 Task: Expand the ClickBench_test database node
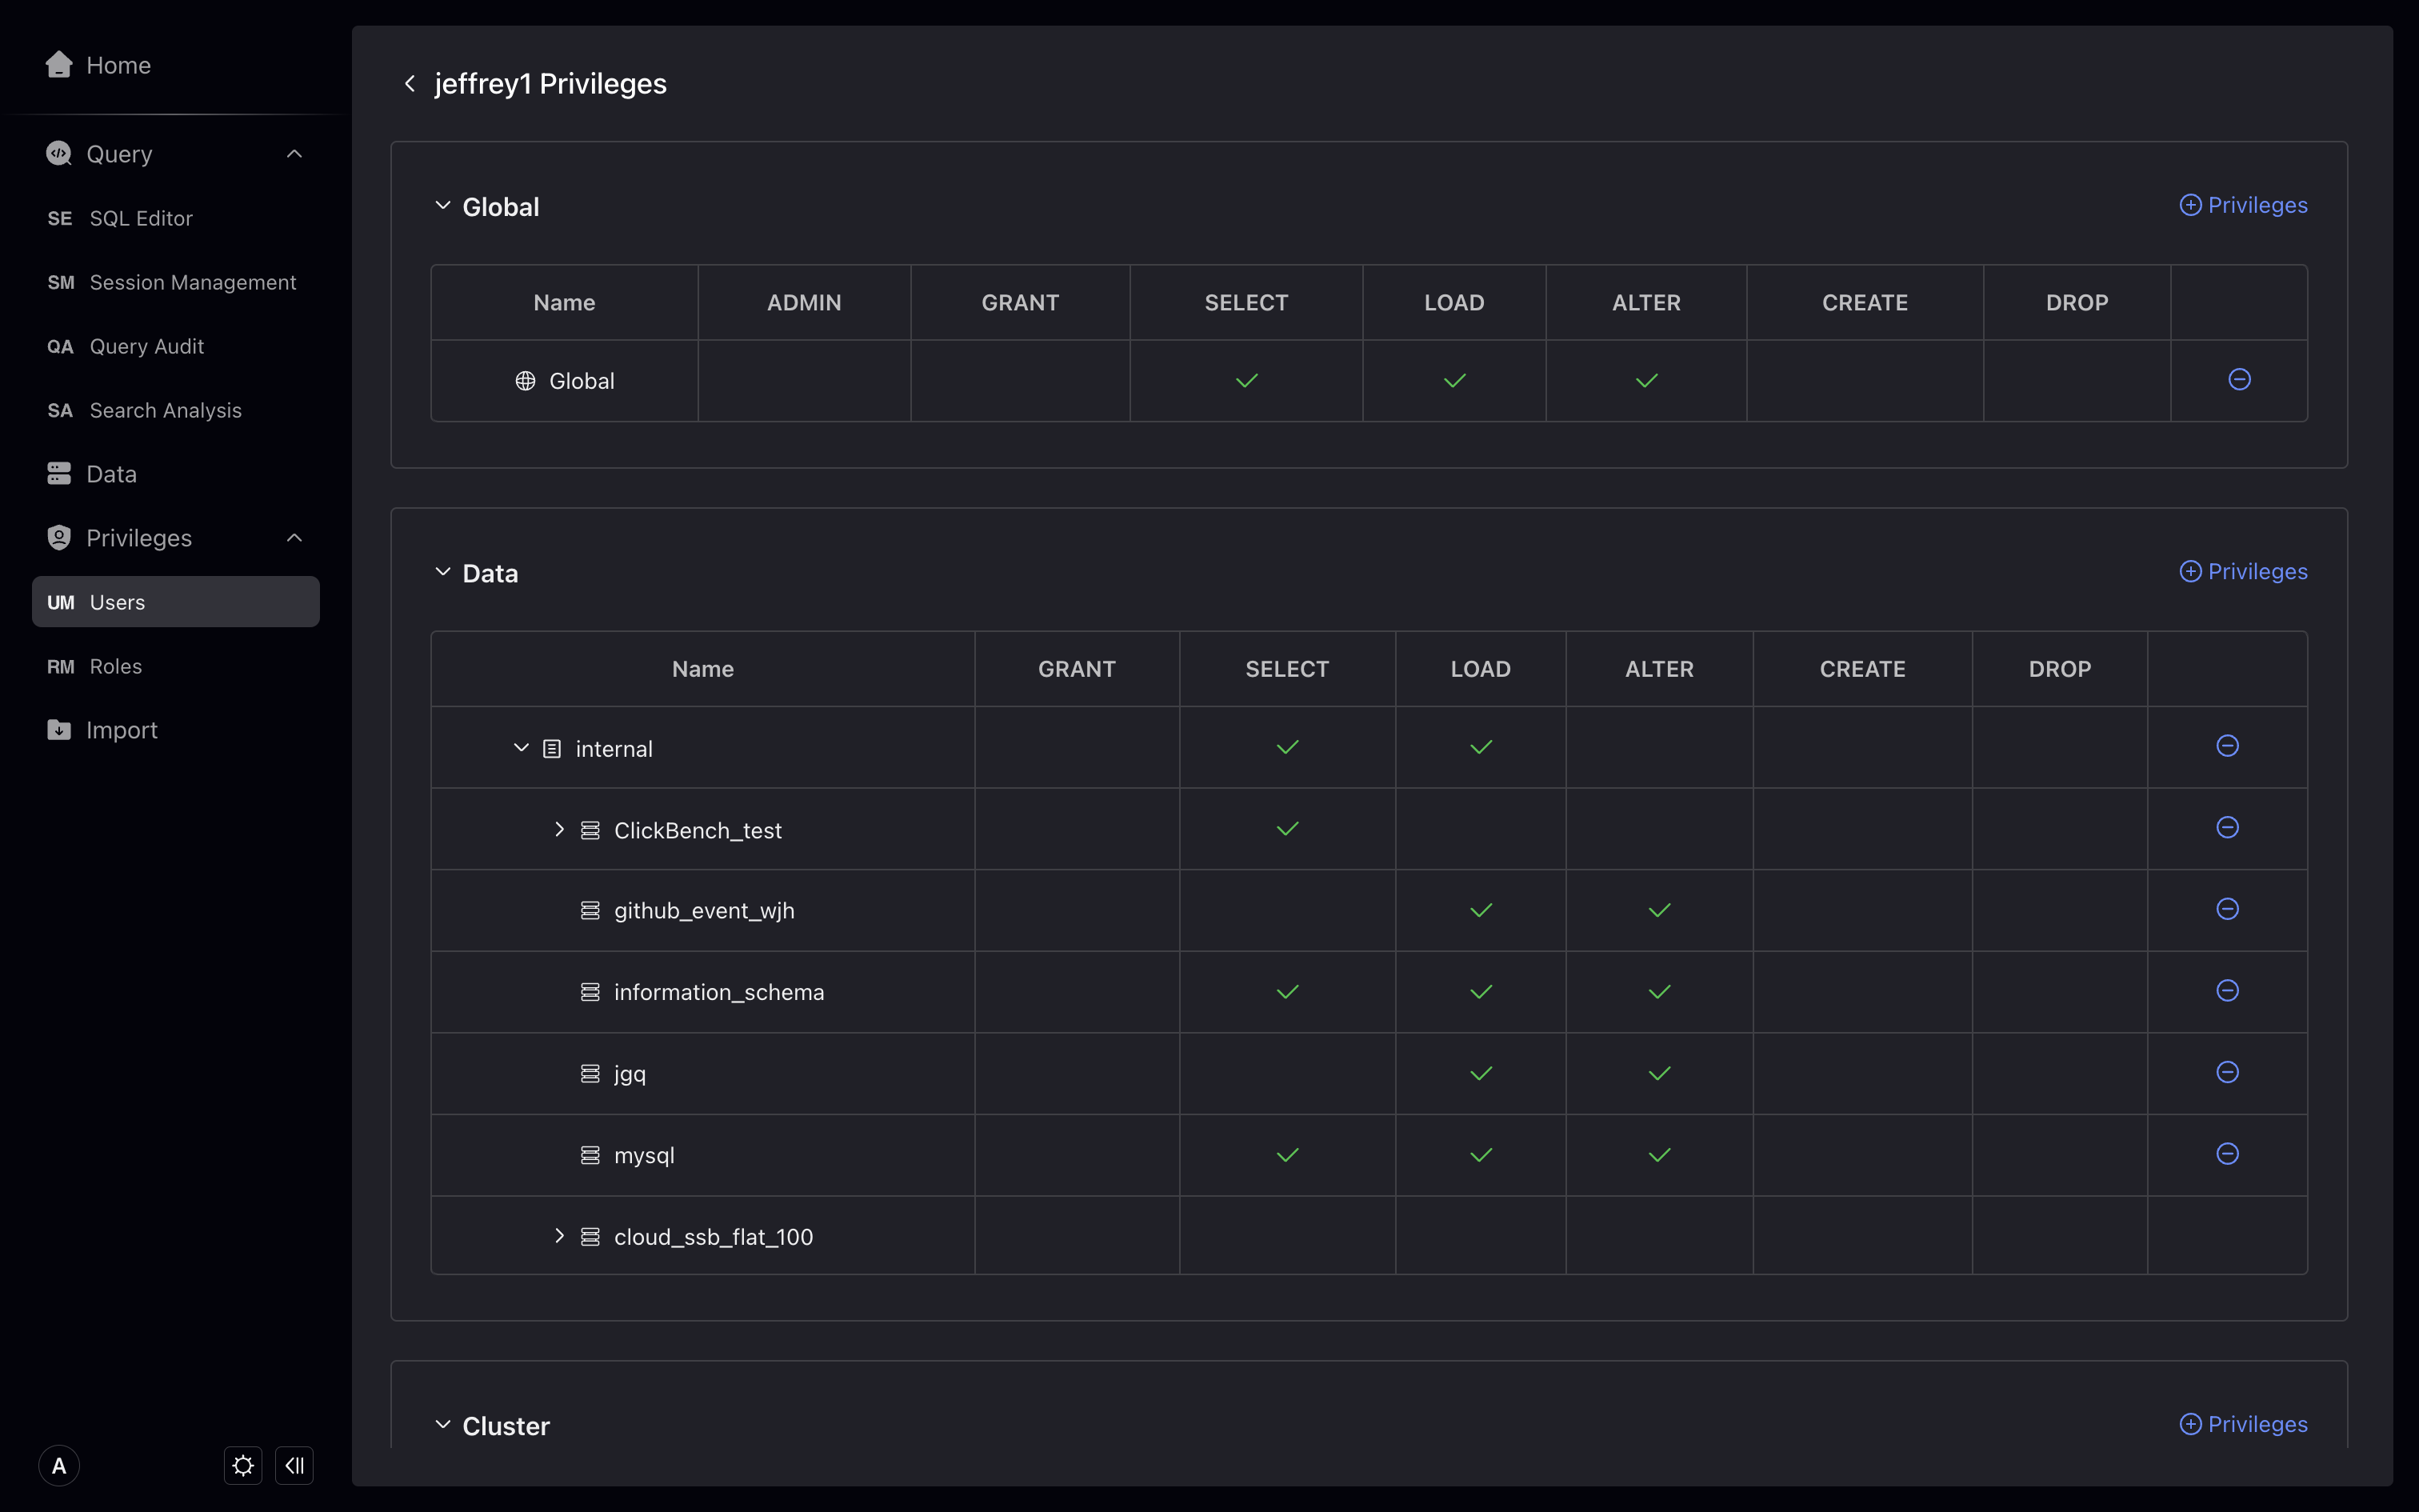560,829
